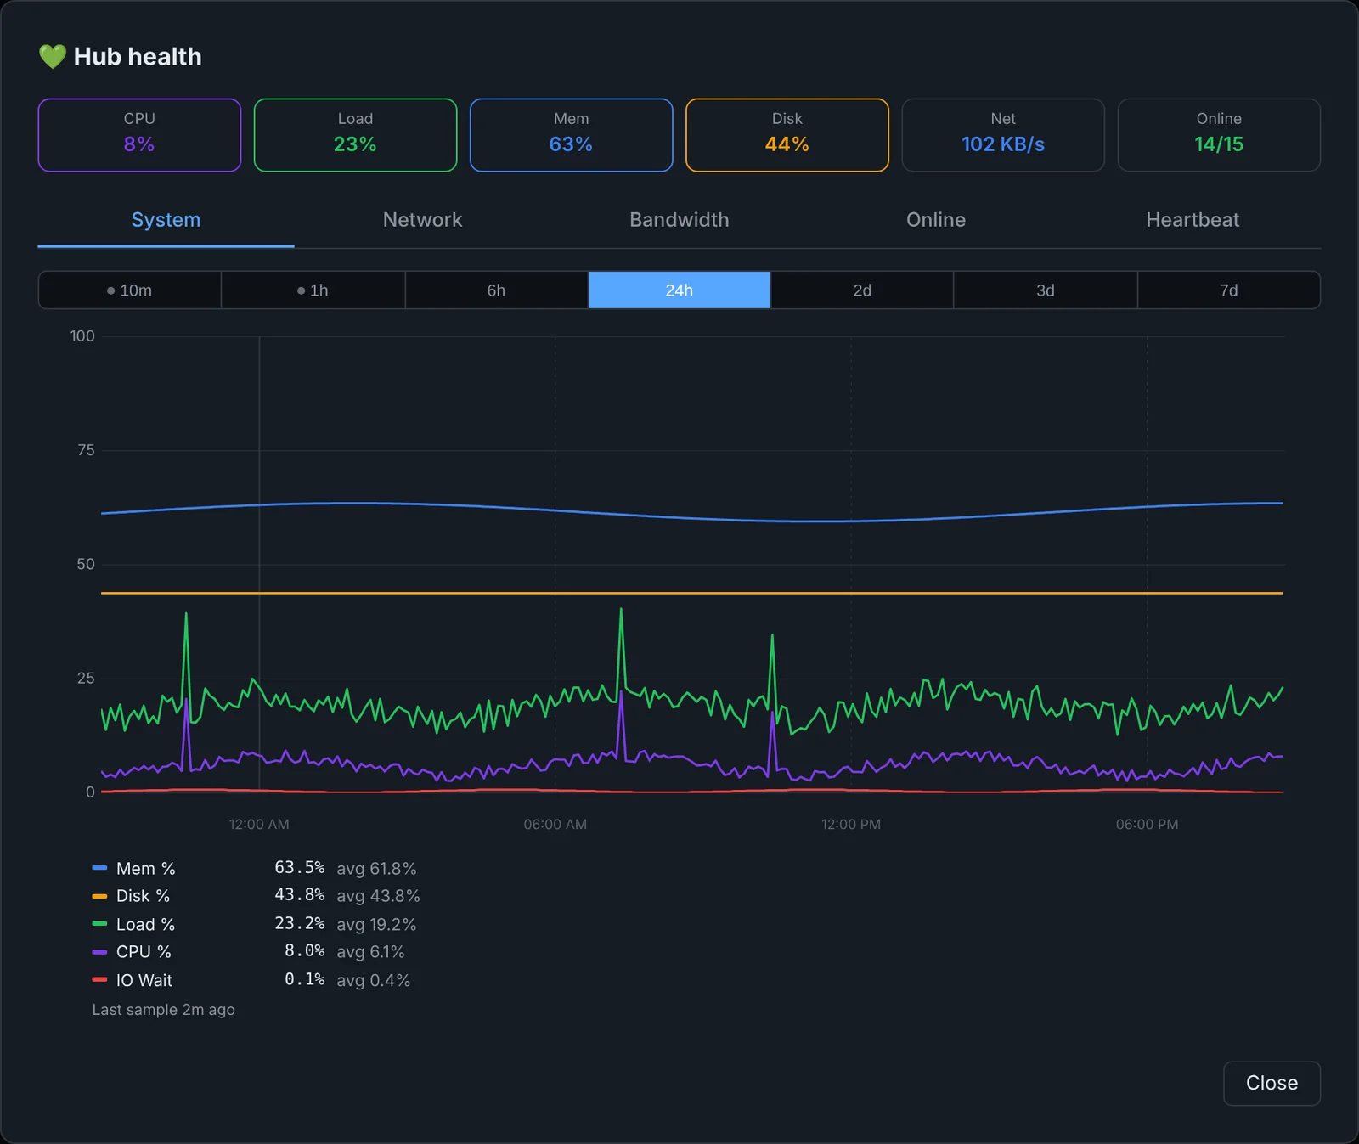Viewport: 1359px width, 1144px height.
Task: Select the Disk 44% stat card
Action: point(787,135)
